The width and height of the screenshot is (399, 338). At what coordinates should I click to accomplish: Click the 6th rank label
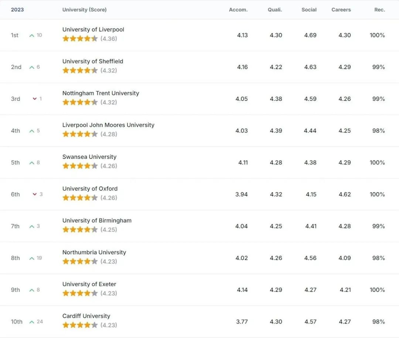click(15, 194)
